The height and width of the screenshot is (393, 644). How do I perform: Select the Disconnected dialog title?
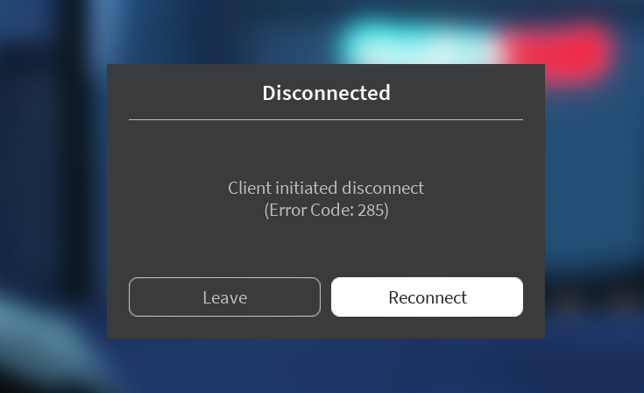point(326,93)
